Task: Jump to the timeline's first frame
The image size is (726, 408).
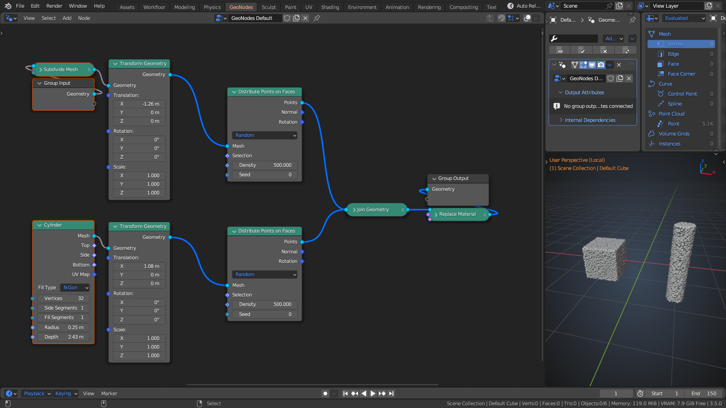Action: [x=345, y=393]
